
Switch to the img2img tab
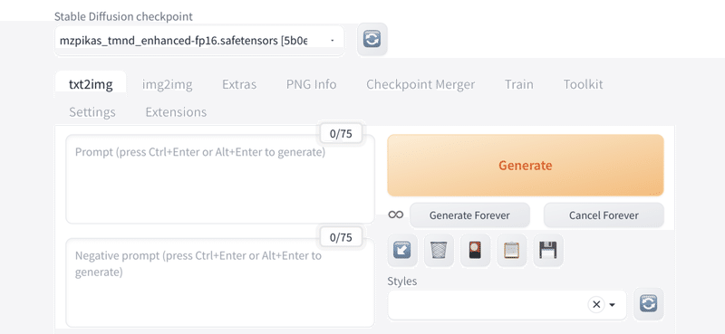168,84
